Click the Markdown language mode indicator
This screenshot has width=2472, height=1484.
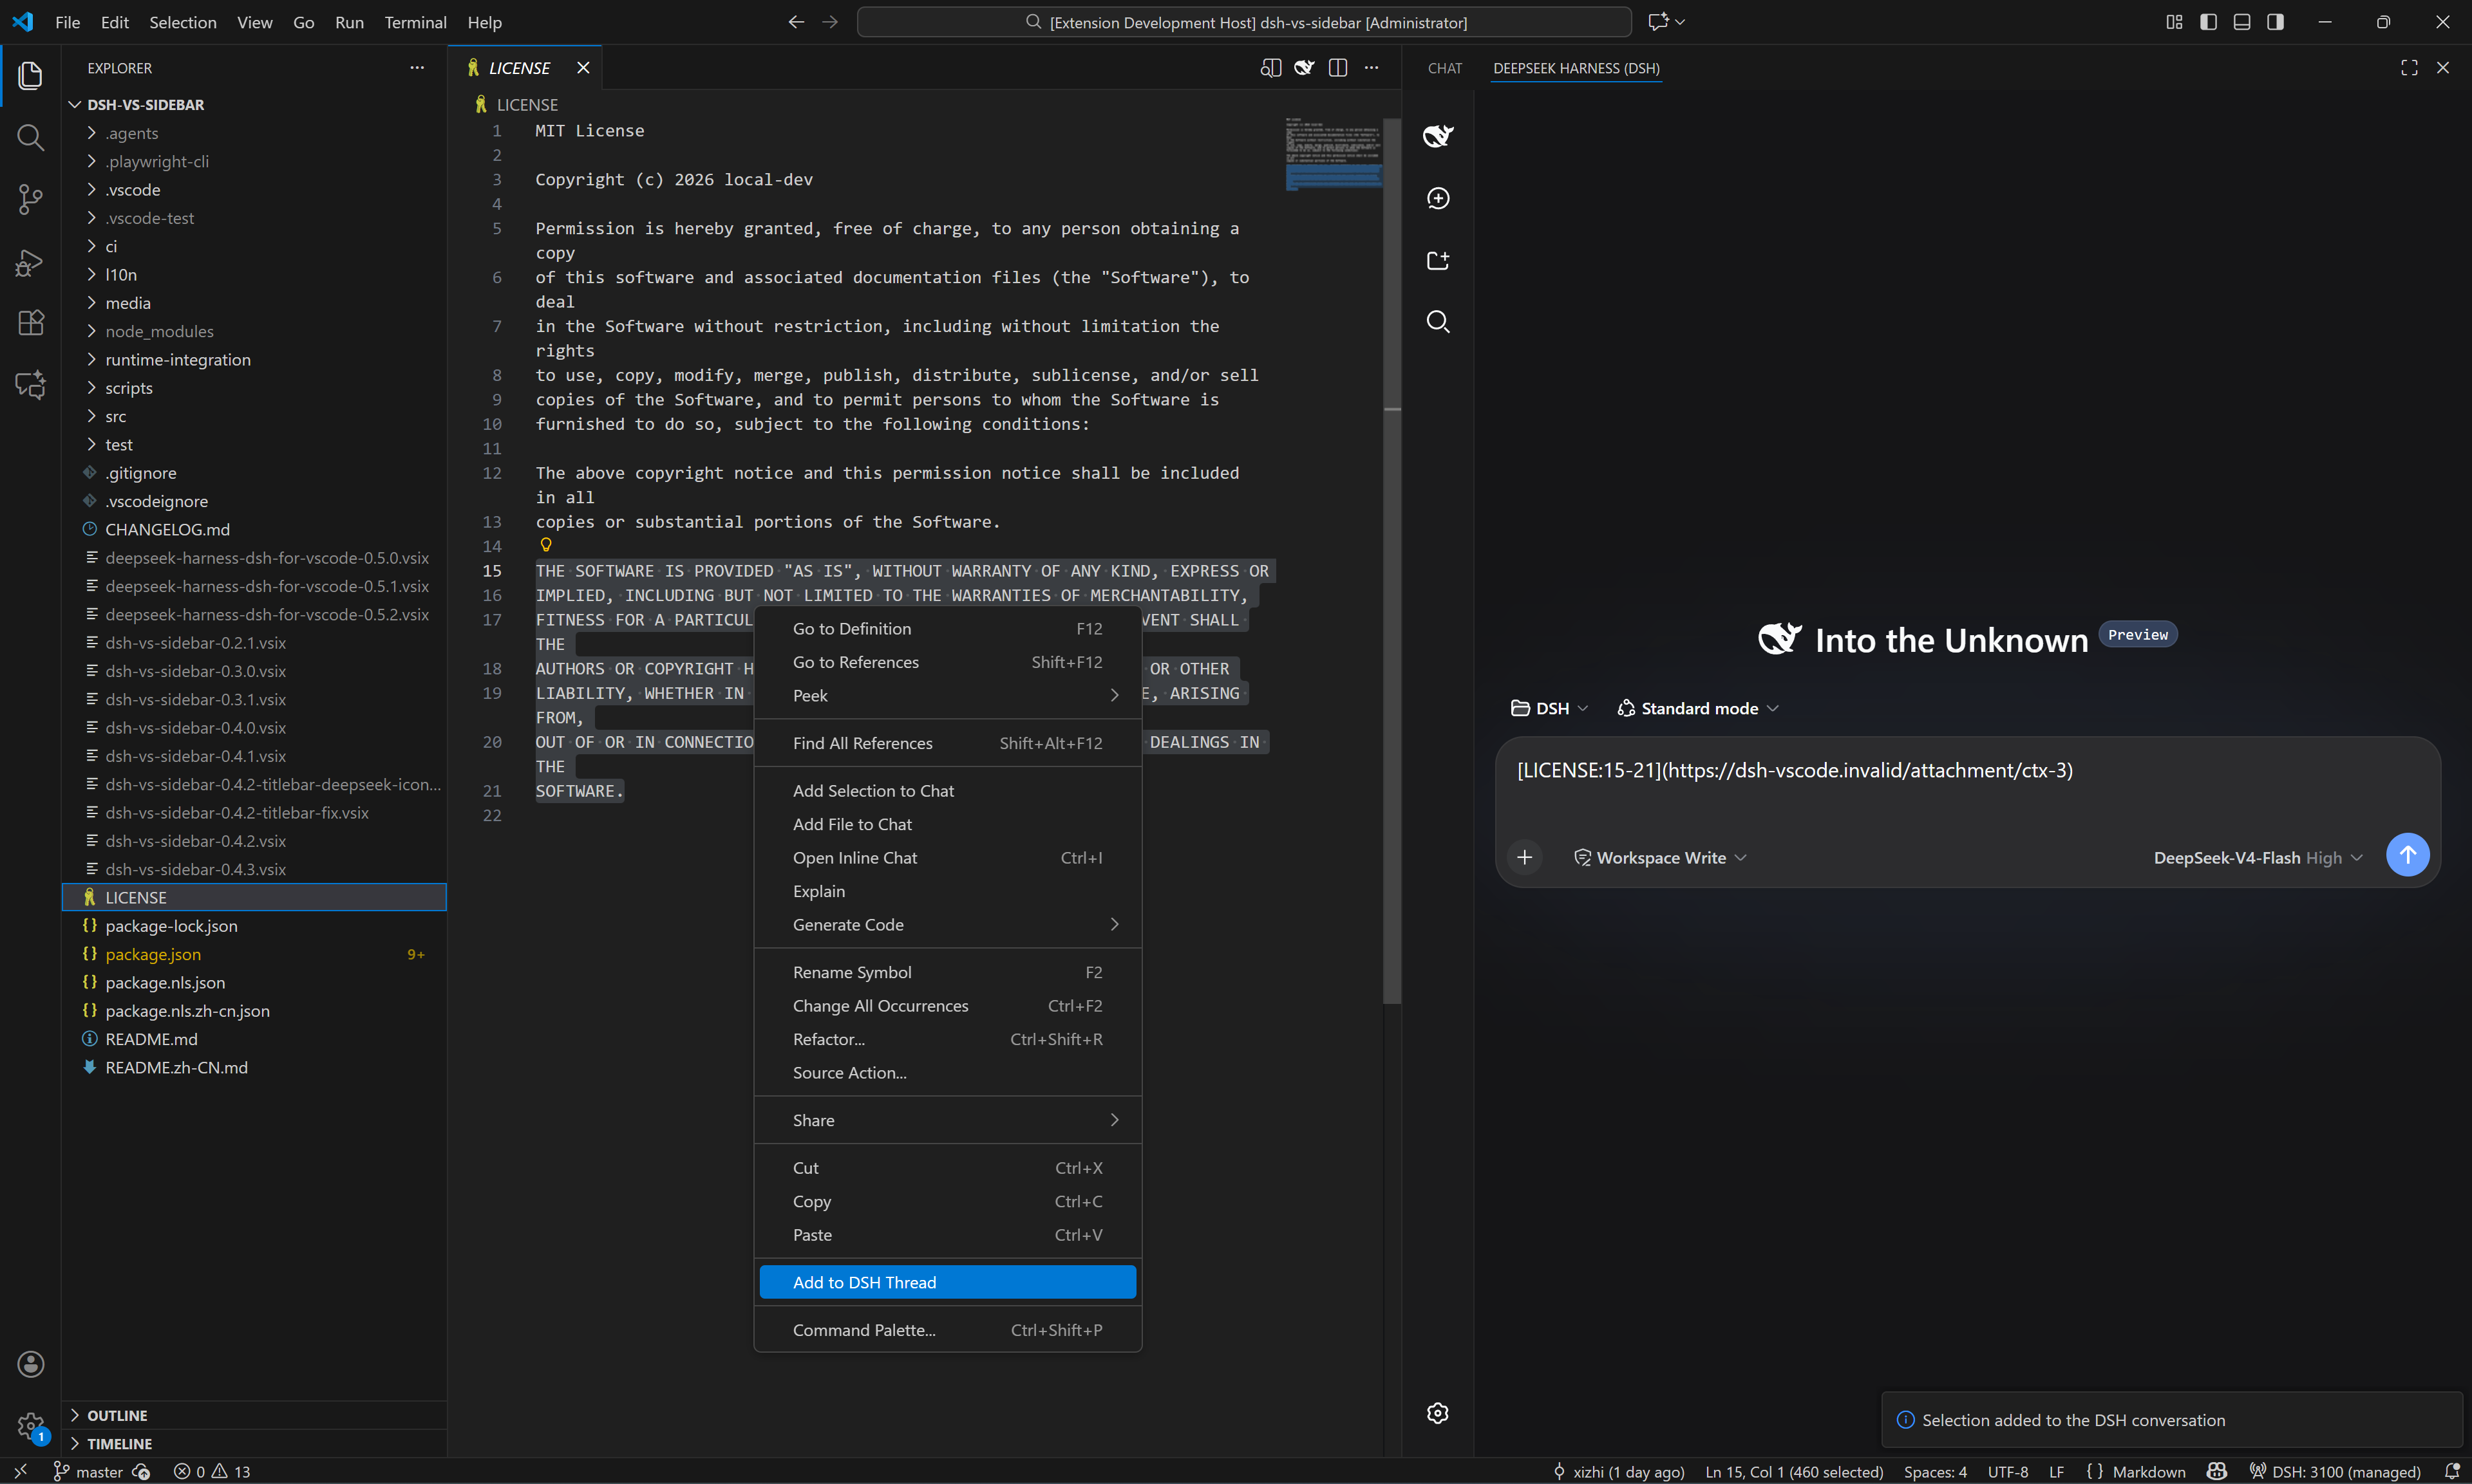[2148, 1471]
